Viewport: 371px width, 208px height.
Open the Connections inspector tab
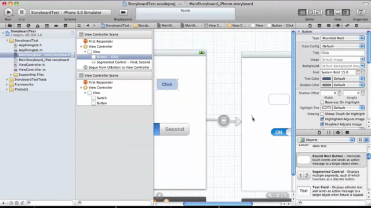click(357, 25)
